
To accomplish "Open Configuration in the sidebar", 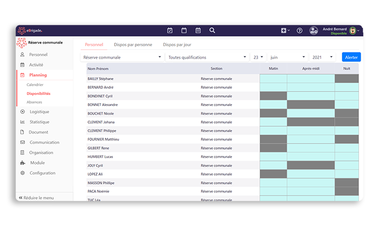I will (42, 173).
